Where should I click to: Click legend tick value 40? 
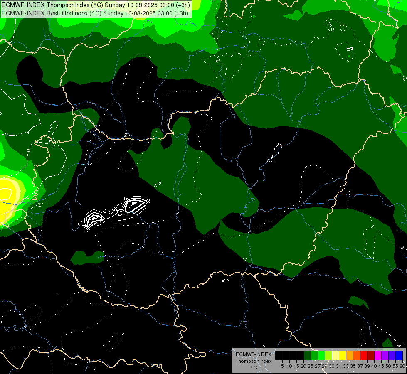coord(374,366)
